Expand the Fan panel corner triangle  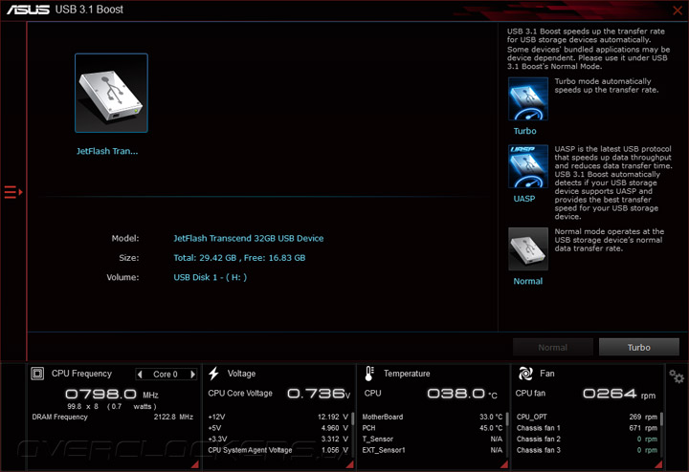pyautogui.click(x=658, y=464)
